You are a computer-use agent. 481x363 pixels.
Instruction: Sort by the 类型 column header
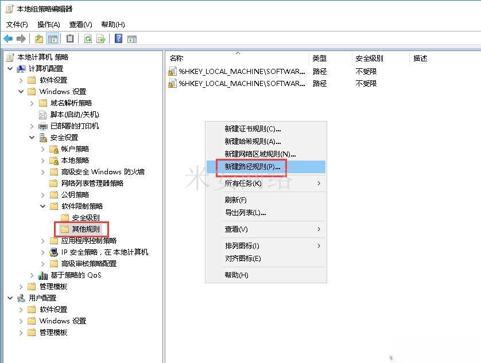331,58
